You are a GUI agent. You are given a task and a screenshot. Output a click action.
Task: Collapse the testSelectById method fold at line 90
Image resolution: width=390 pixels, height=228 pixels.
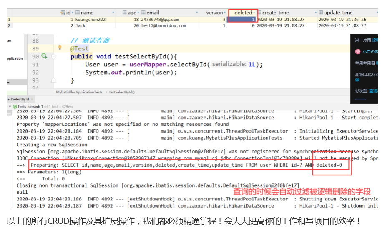click(53, 57)
